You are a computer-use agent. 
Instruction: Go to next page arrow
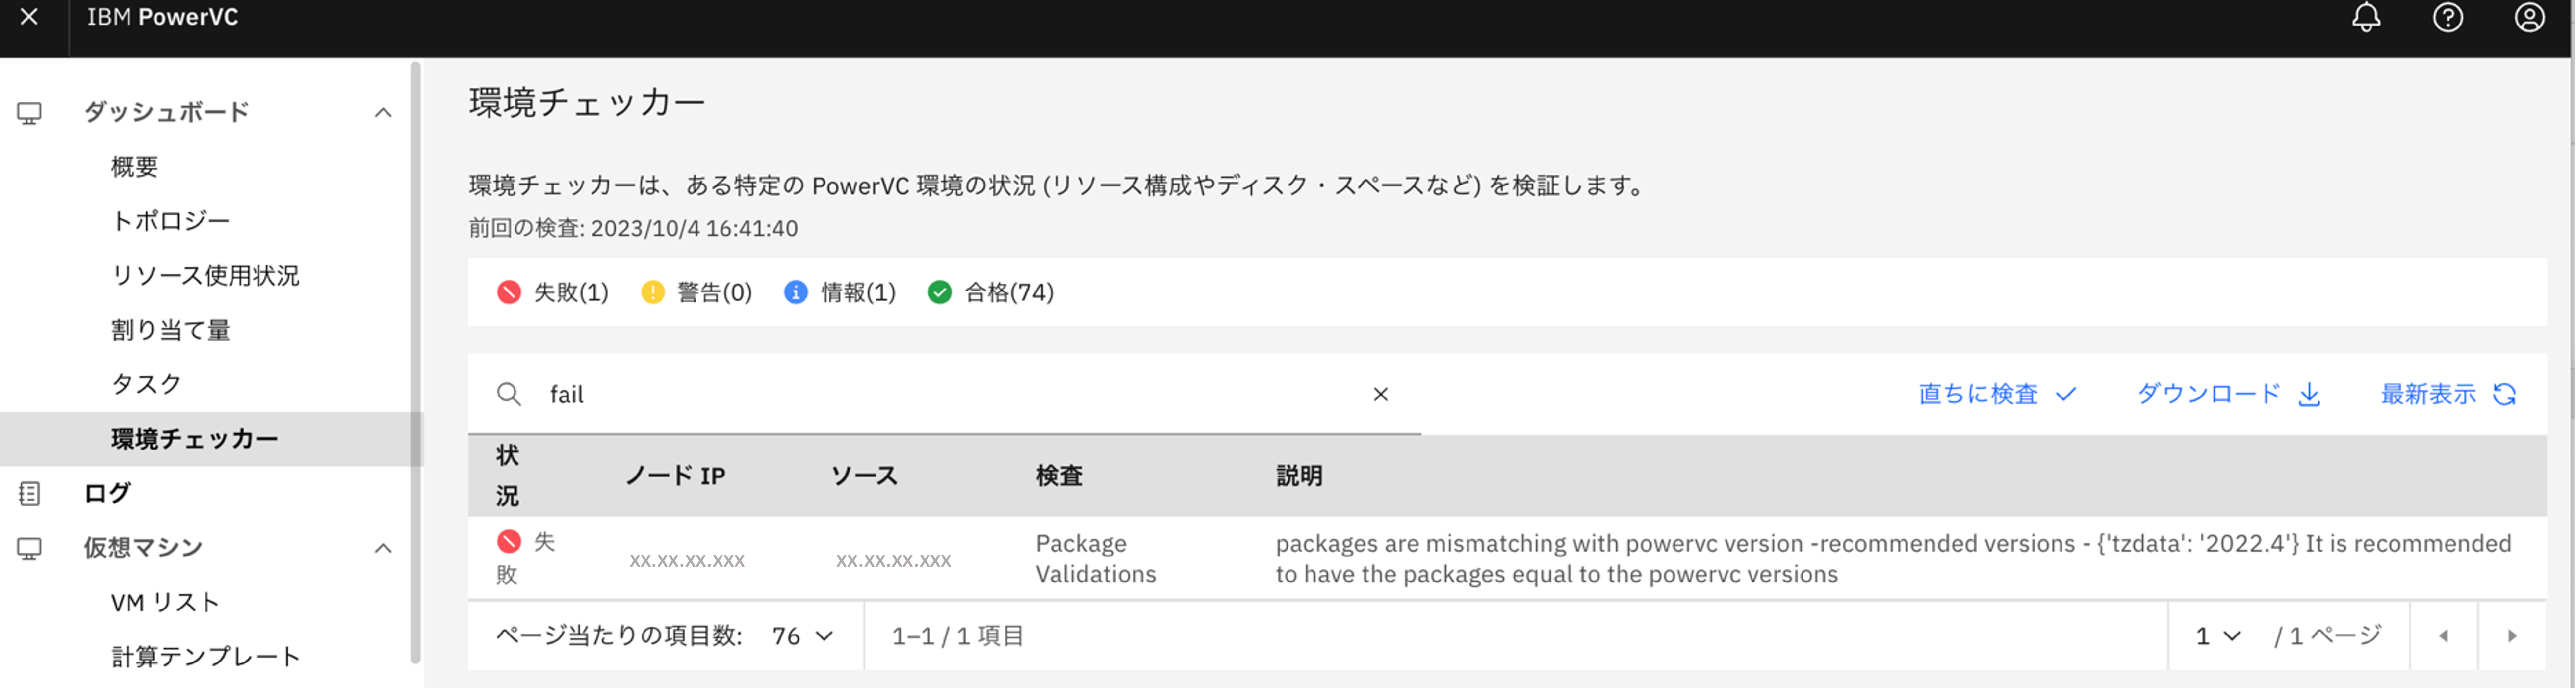pos(2511,636)
